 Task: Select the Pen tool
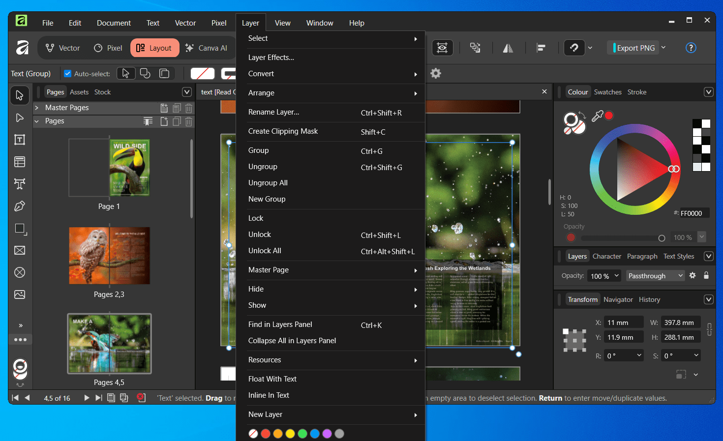[20, 206]
